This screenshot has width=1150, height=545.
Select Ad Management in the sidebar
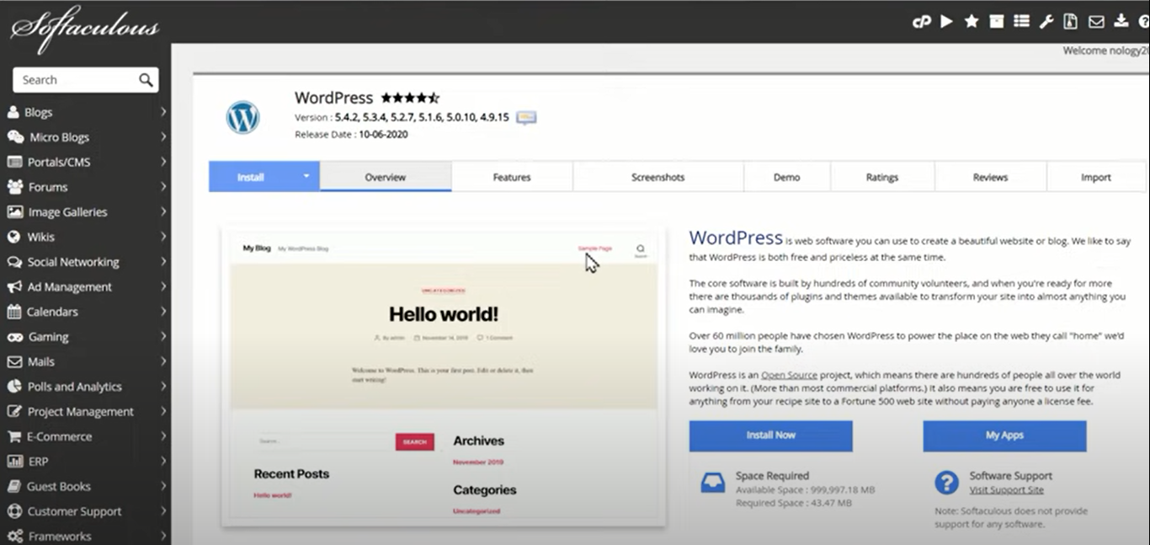click(x=69, y=287)
